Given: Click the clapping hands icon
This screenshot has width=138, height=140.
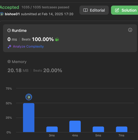Looking at the screenshot, I should pos(57,39).
